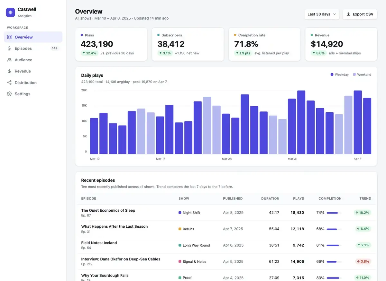Click the Revenue $14,920 card

click(341, 44)
